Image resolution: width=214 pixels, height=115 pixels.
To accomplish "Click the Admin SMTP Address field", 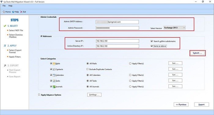I will [x=117, y=22].
